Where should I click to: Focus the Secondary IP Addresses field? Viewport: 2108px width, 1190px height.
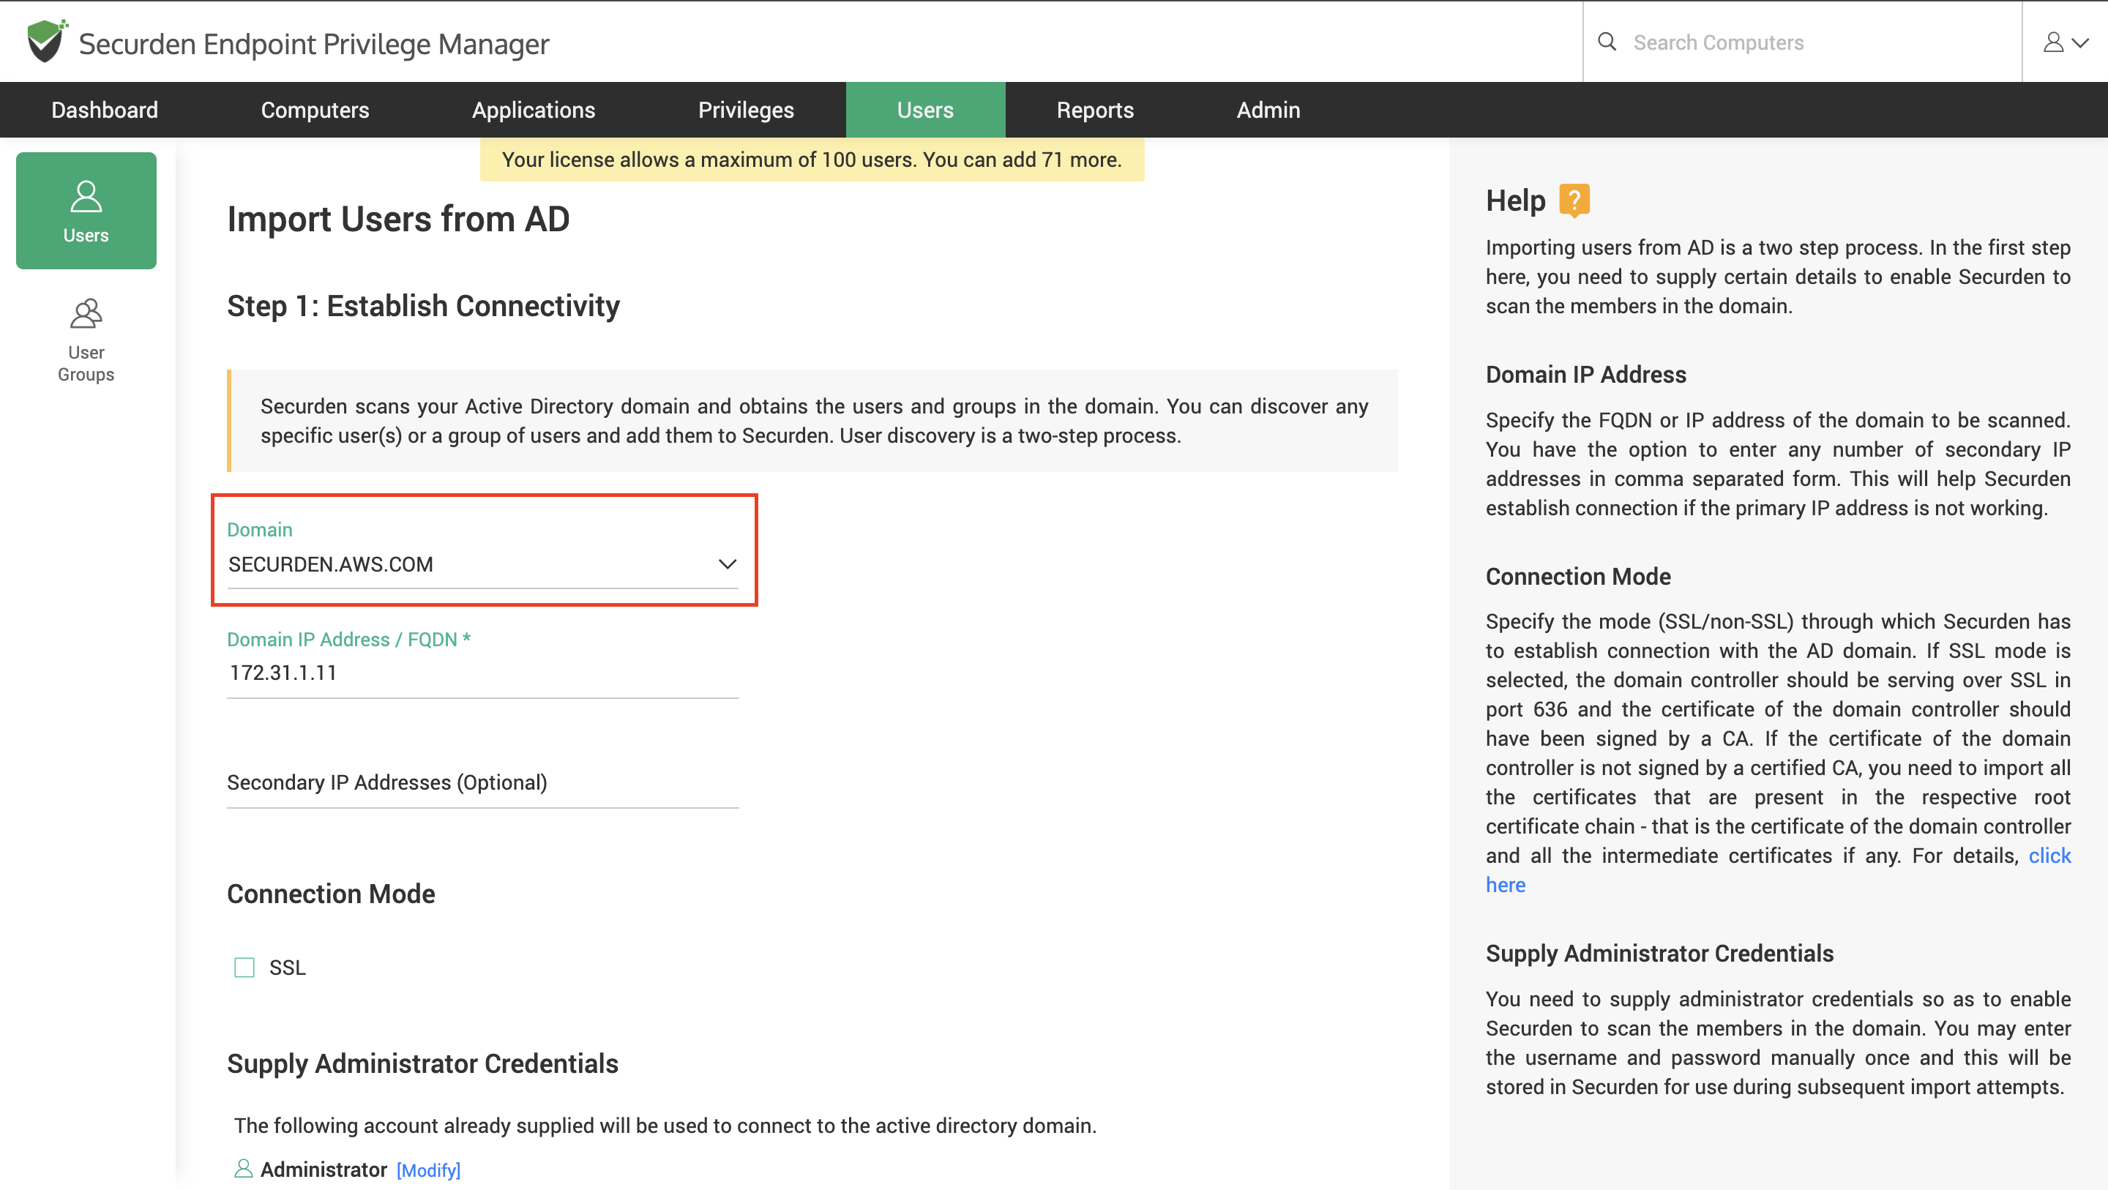482,782
